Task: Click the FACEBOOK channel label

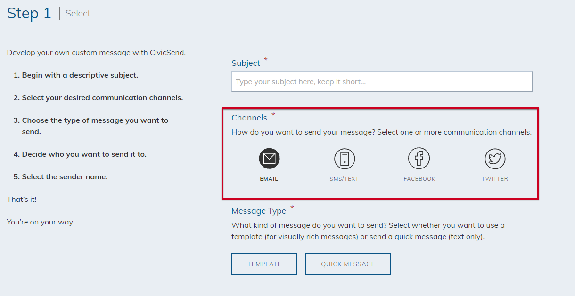Action: point(419,179)
